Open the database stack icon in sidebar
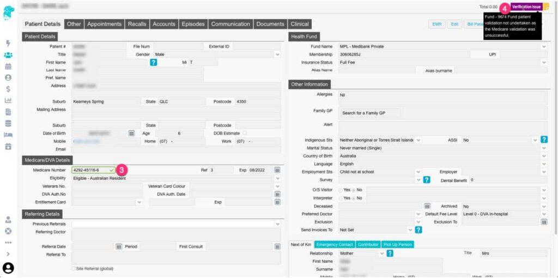 8,123
